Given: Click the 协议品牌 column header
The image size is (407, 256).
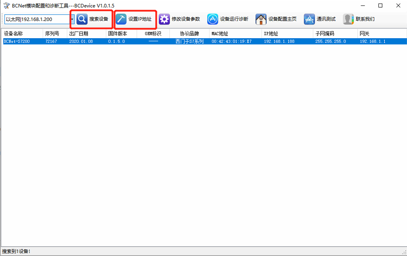Looking at the screenshot, I should (x=190, y=34).
